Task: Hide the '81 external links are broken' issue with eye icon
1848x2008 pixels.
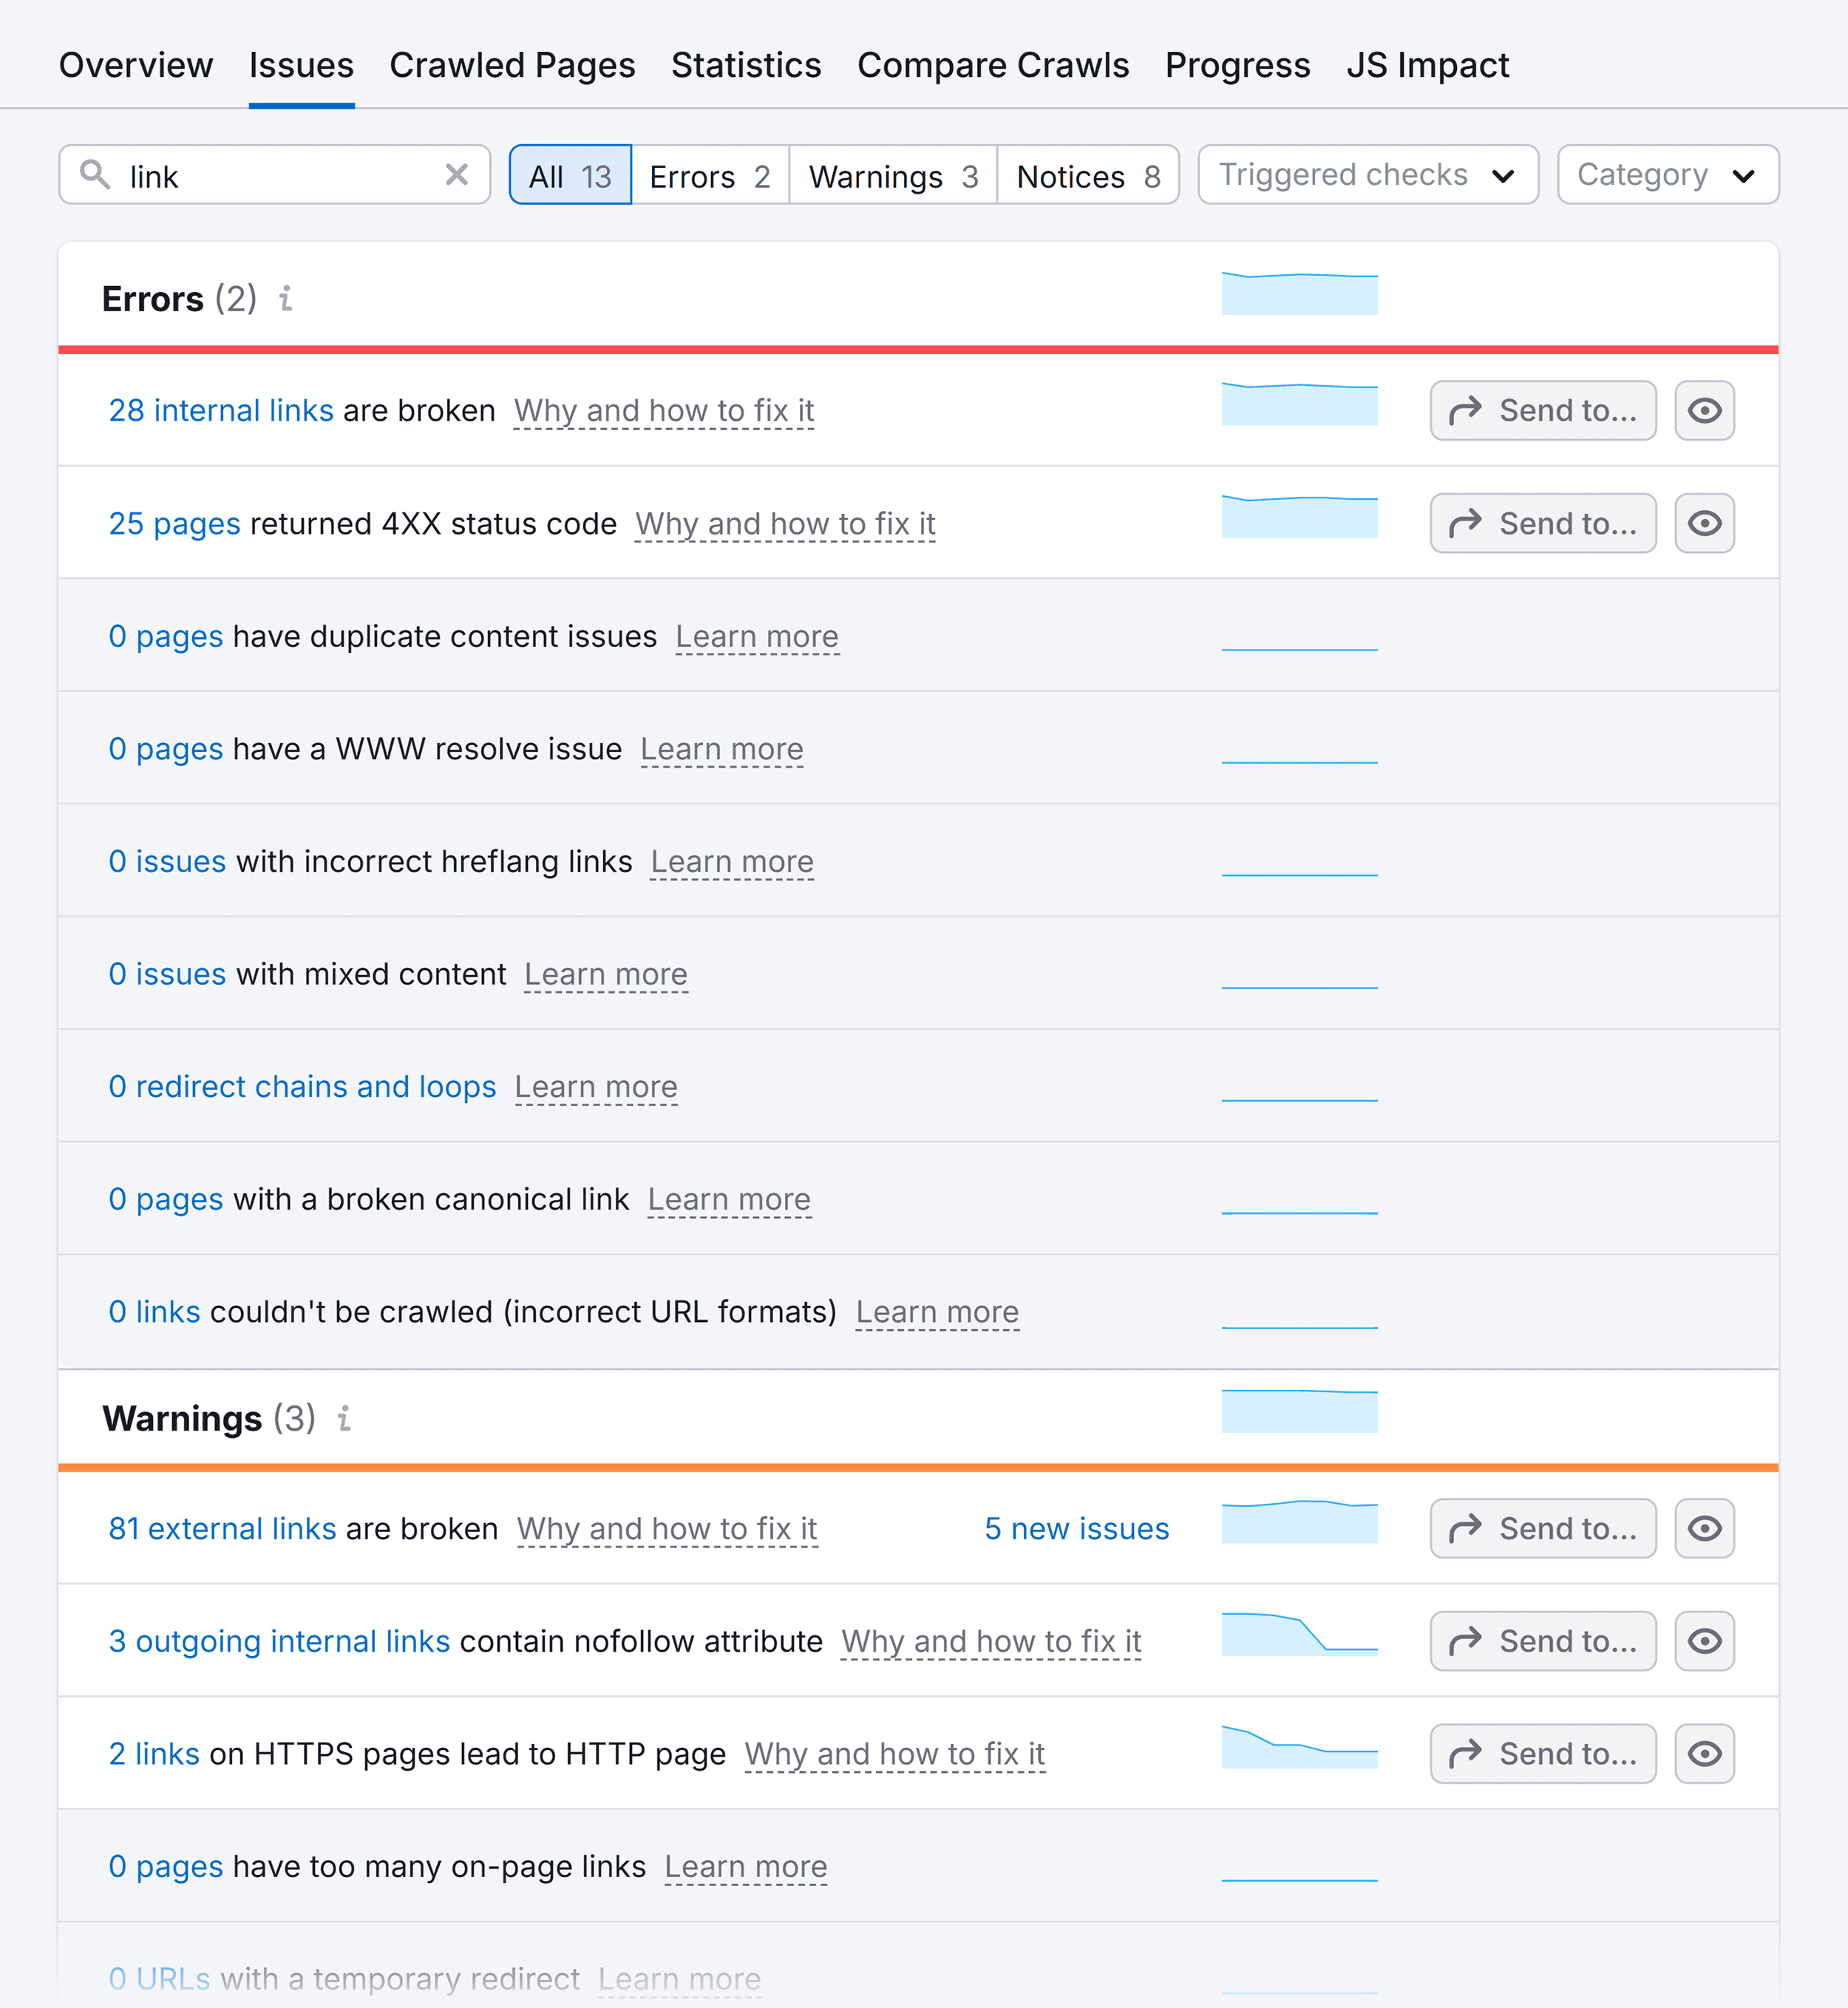Action: [1704, 1528]
